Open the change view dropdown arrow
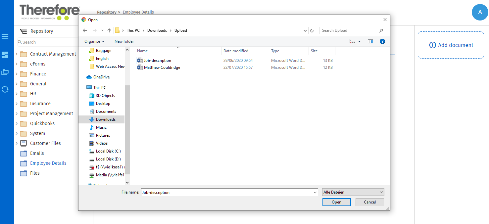 point(360,41)
